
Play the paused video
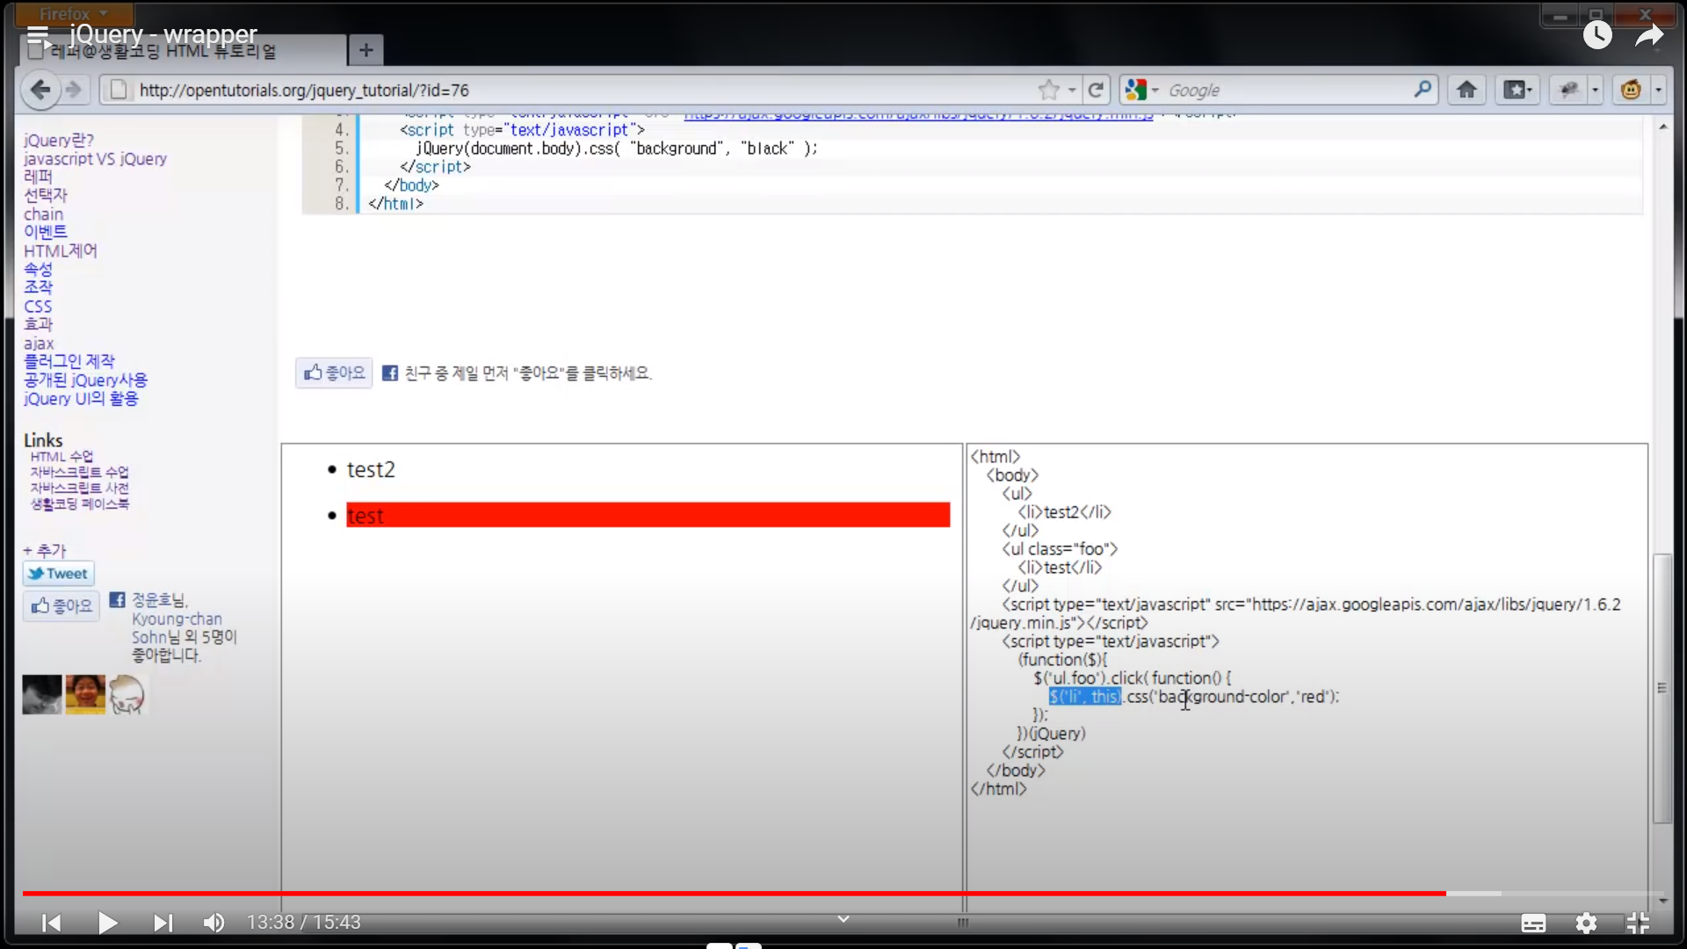coord(107,923)
